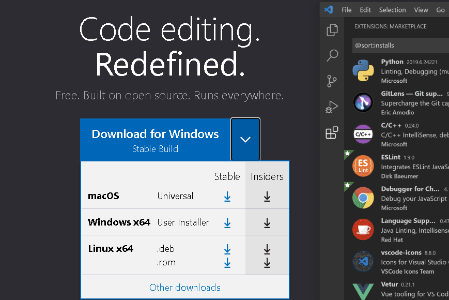Viewport: 449px width, 300px height.
Task: Open the Extensions blocks icon
Action: coord(332,132)
